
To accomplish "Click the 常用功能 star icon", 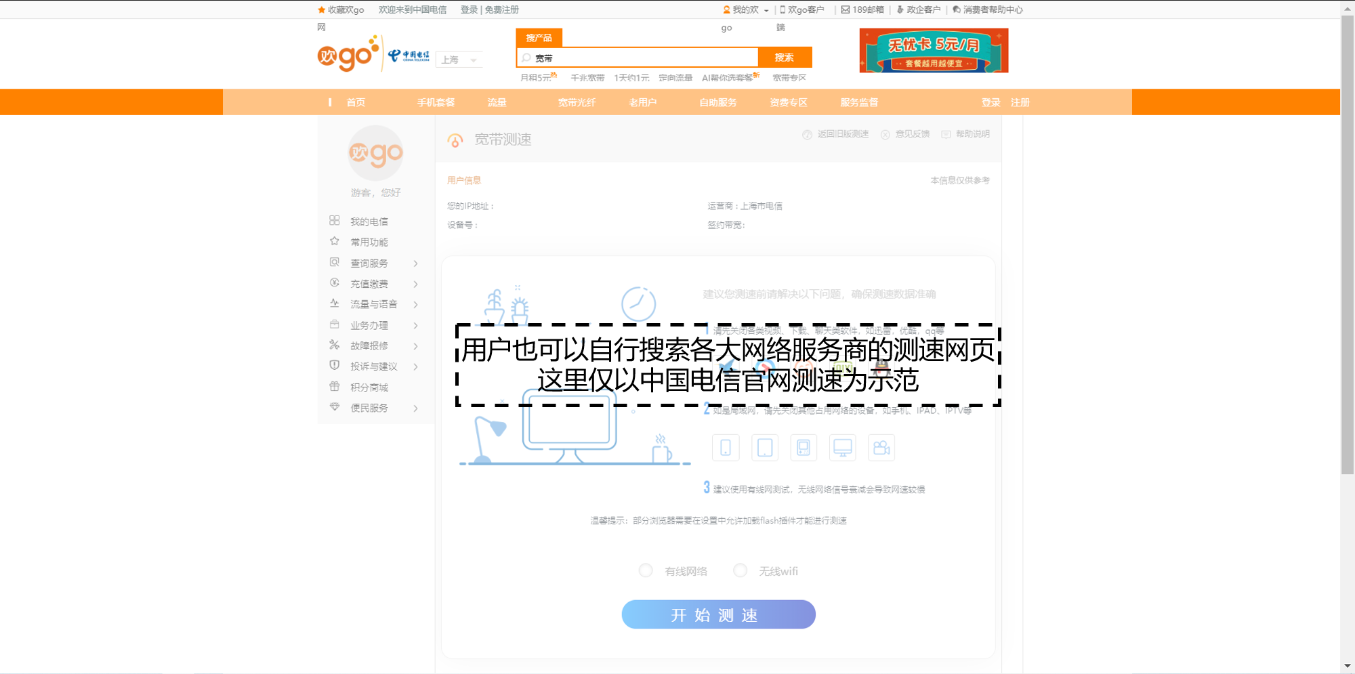I will (335, 241).
